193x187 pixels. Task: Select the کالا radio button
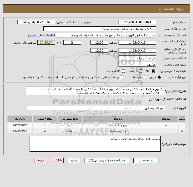153,71
